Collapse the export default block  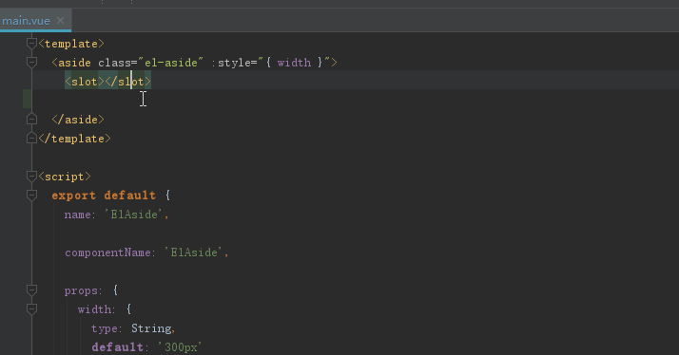[x=31, y=195]
